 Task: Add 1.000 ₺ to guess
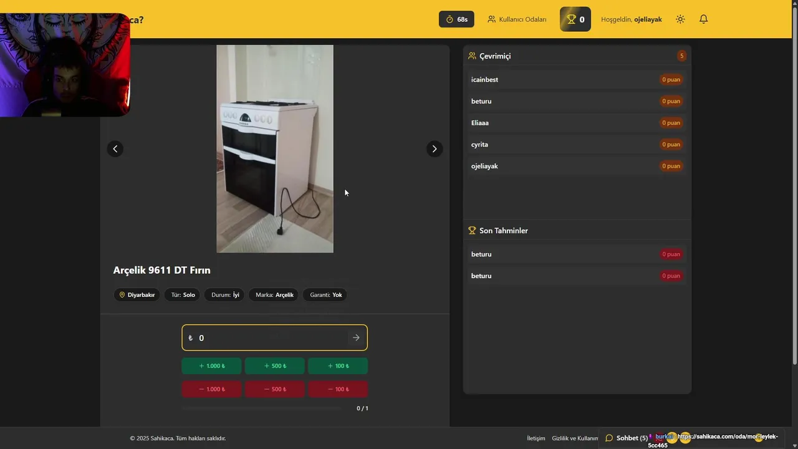click(212, 366)
